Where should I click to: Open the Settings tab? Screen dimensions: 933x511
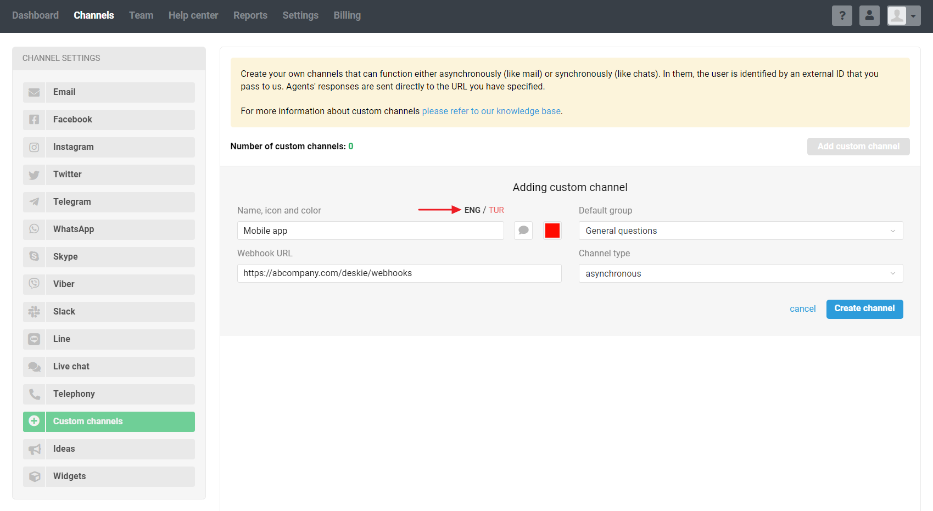(x=300, y=15)
